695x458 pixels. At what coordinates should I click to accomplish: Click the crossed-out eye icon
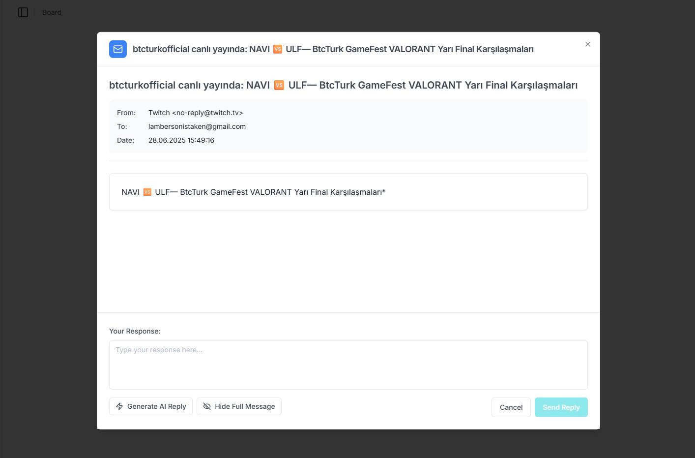[207, 406]
